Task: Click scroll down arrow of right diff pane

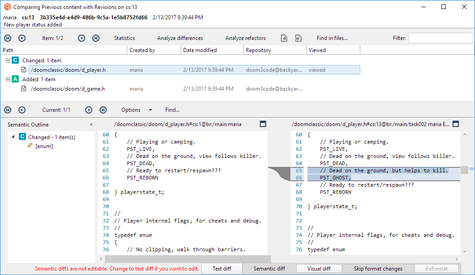Action: [465, 251]
